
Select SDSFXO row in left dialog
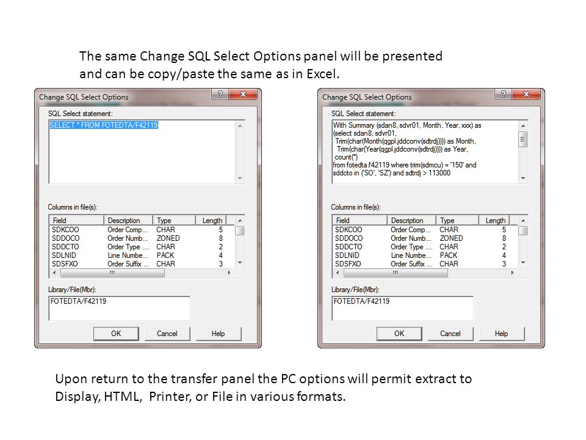[142, 264]
